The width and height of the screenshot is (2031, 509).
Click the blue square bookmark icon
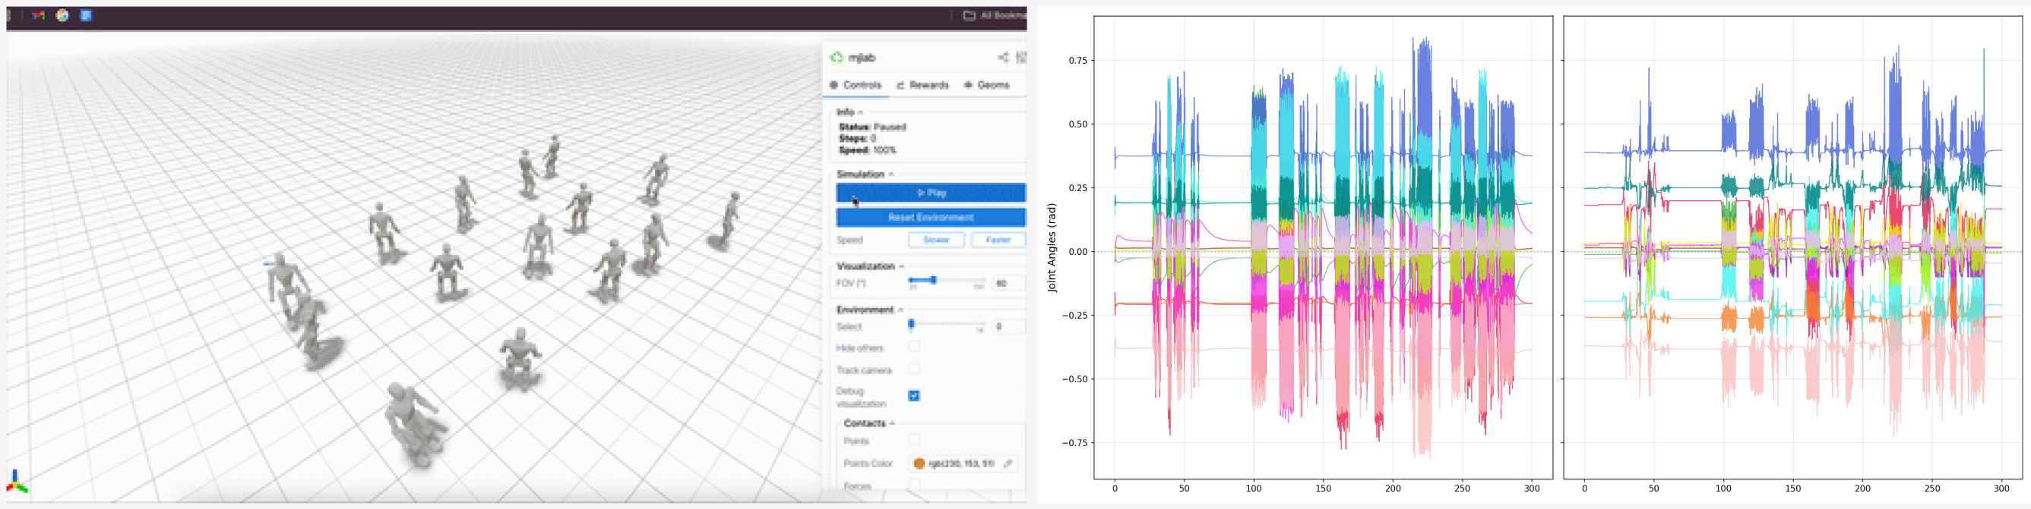[x=86, y=15]
